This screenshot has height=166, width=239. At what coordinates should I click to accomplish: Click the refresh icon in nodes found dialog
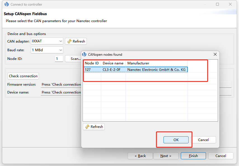[87, 127]
